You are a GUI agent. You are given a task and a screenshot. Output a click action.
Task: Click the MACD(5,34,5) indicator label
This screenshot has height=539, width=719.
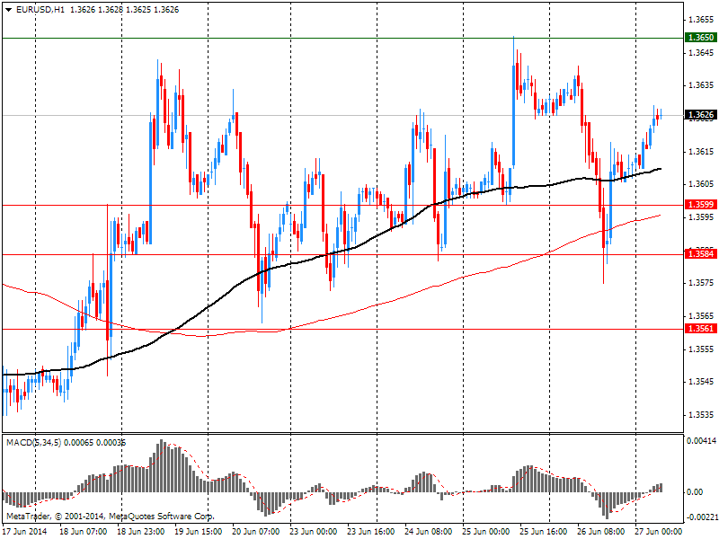(33, 443)
